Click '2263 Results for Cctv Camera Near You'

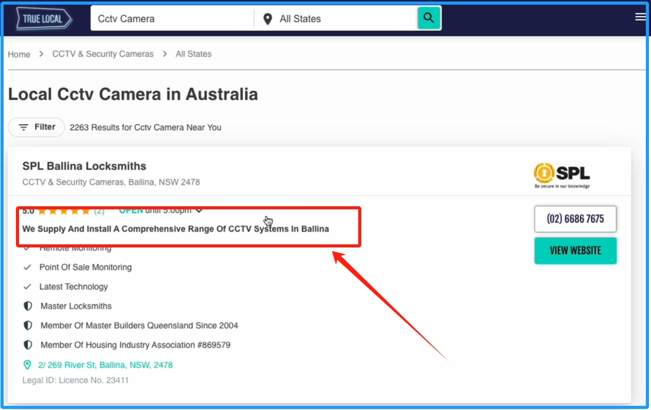pyautogui.click(x=145, y=127)
